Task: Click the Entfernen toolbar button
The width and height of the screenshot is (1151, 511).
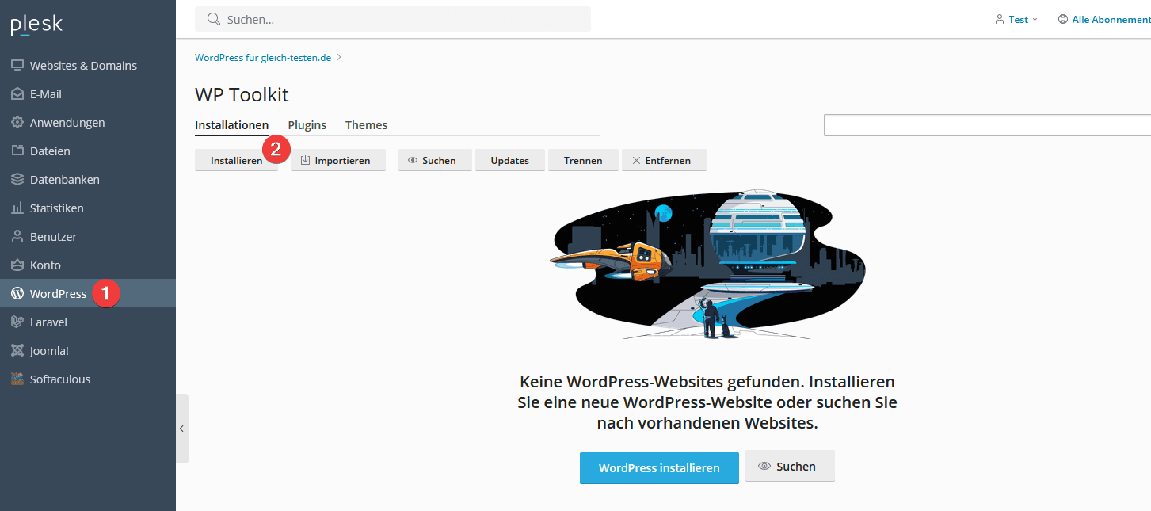Action: tap(663, 160)
